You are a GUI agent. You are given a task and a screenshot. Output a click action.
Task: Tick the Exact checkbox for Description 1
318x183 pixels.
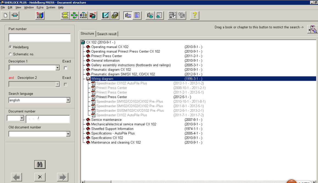pos(66,68)
